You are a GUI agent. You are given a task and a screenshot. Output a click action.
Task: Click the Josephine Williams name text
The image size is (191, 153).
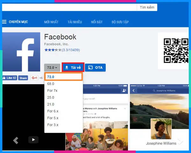(x=161, y=143)
